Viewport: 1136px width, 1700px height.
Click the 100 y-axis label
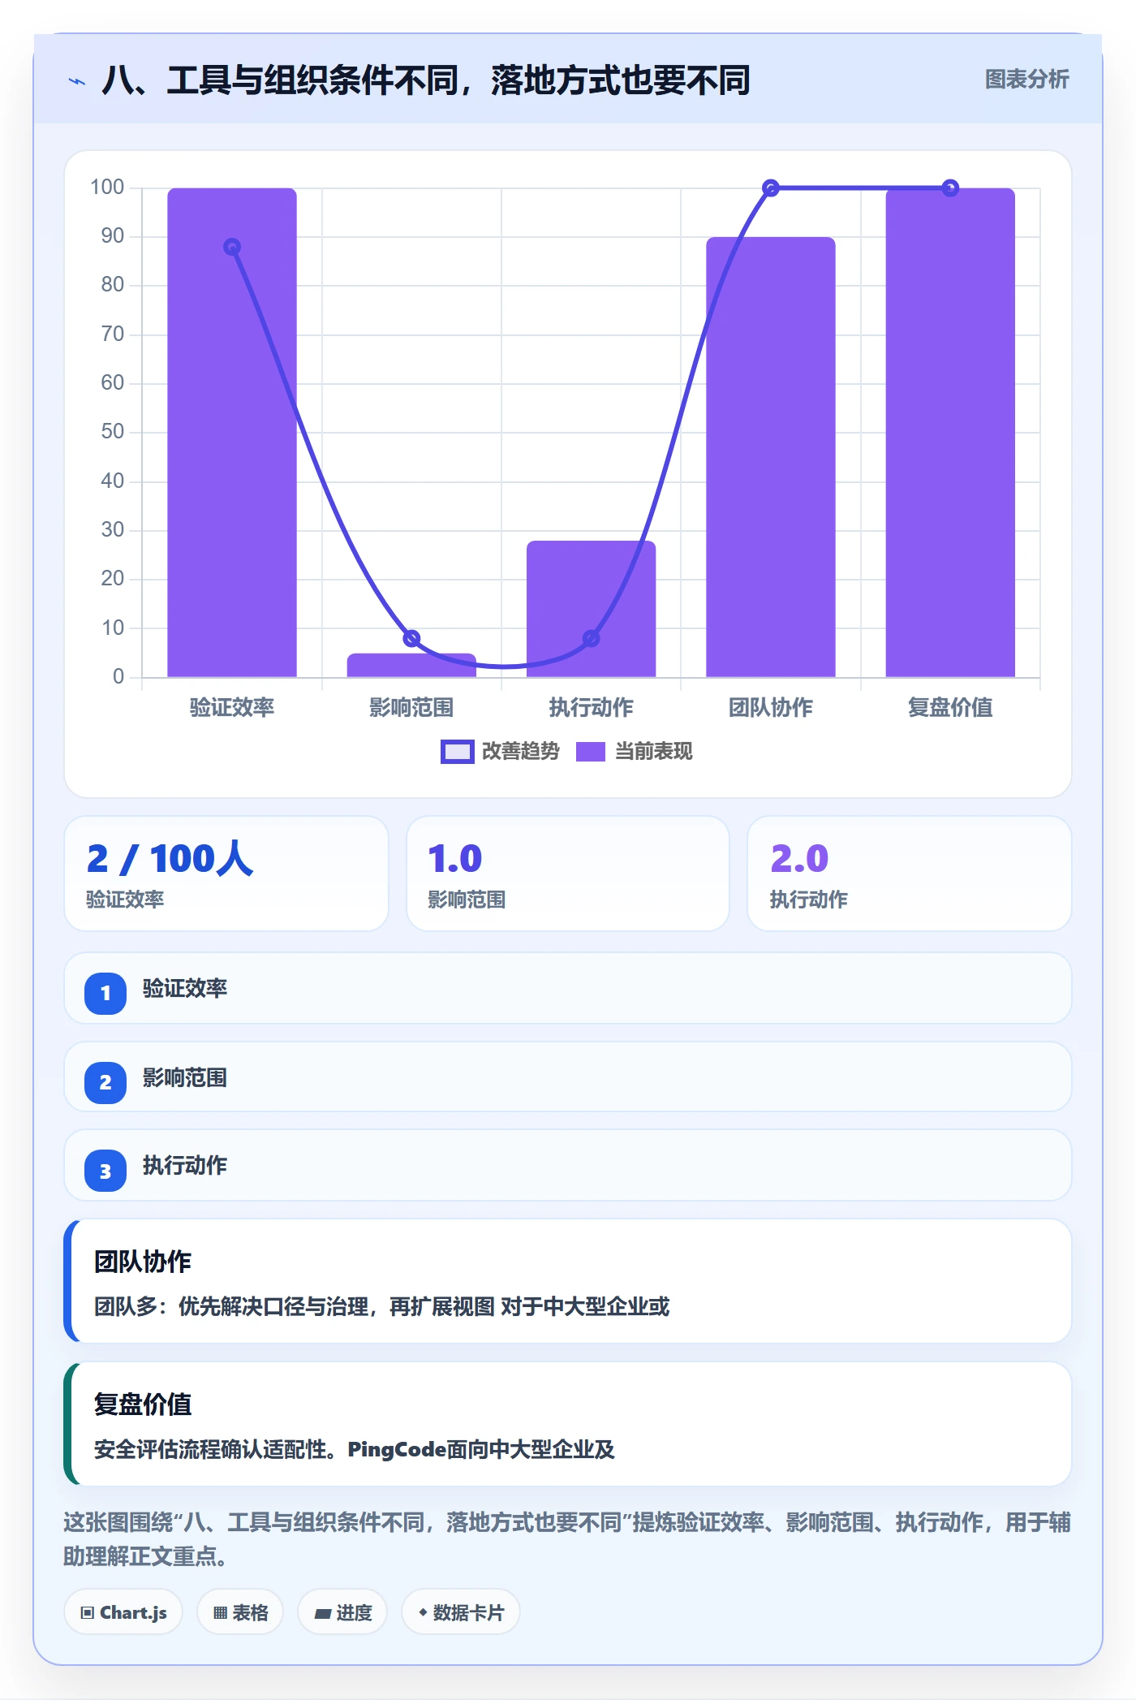point(107,188)
